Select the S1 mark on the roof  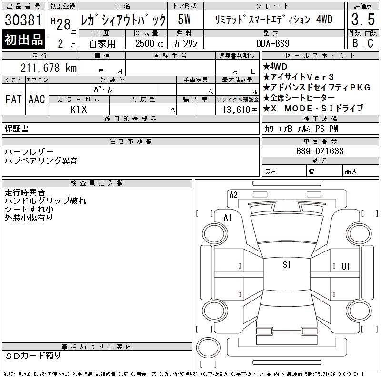[287, 265]
